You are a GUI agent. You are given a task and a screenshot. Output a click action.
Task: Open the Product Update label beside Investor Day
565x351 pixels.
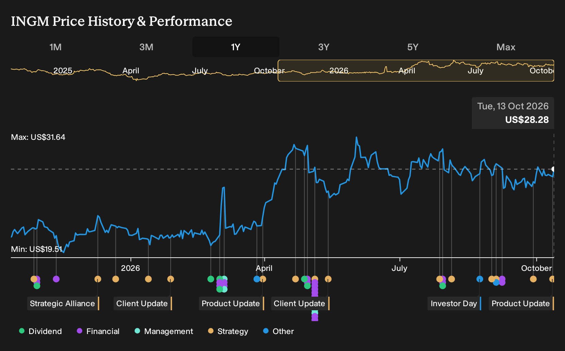(521, 303)
